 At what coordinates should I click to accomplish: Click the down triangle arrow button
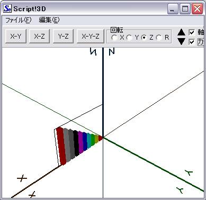click(x=181, y=41)
